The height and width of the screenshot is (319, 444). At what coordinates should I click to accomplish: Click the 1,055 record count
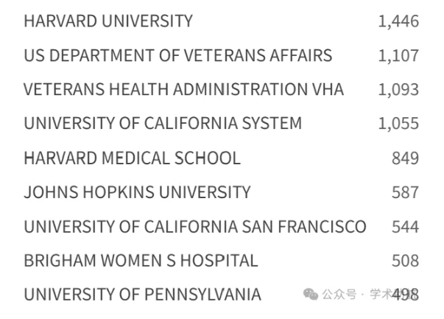398,124
